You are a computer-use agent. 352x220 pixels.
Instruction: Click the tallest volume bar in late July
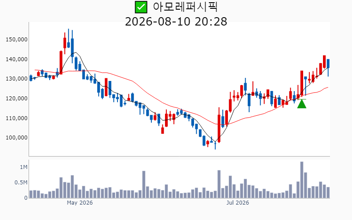pos(302,180)
